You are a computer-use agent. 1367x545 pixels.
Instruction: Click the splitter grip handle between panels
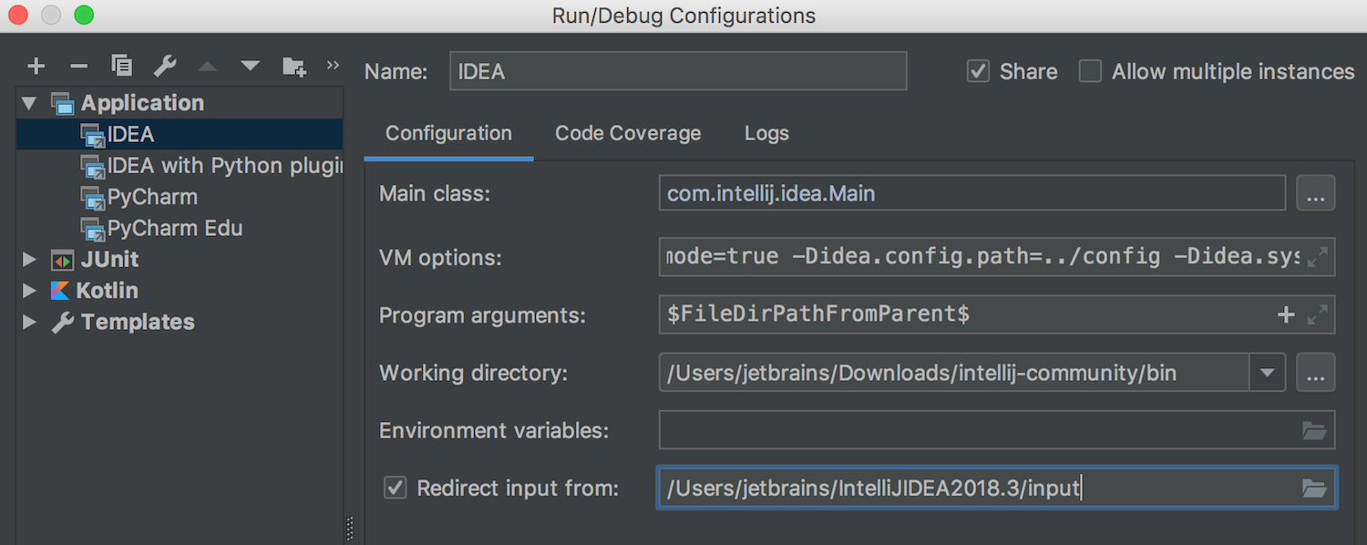pos(350,530)
